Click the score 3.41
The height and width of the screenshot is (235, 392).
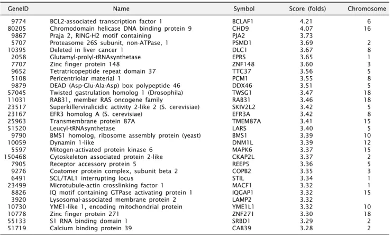pyautogui.click(x=306, y=121)
